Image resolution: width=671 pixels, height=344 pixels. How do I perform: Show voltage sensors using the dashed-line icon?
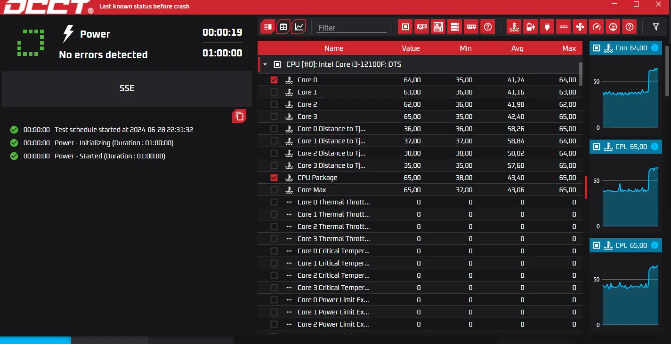pyautogui.click(x=564, y=27)
